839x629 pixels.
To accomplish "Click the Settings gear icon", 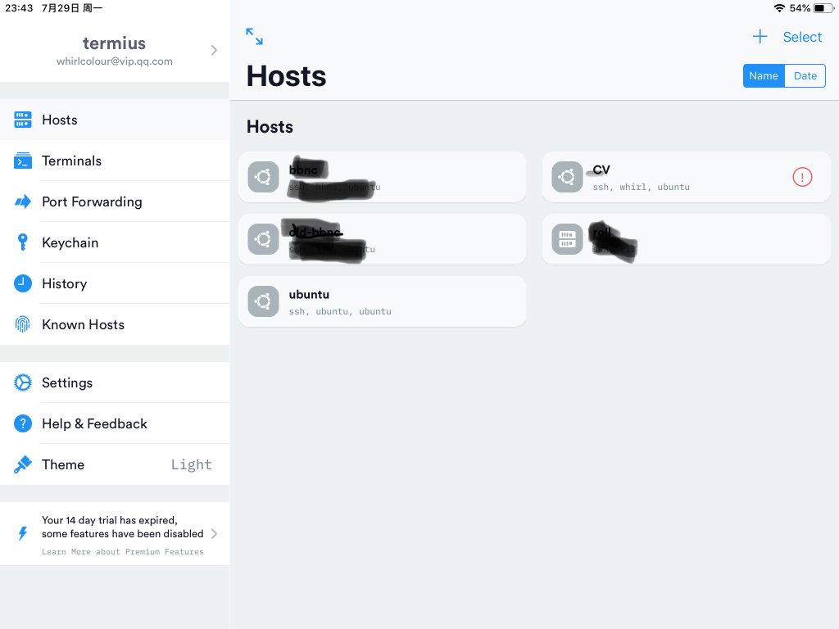I will pyautogui.click(x=22, y=382).
